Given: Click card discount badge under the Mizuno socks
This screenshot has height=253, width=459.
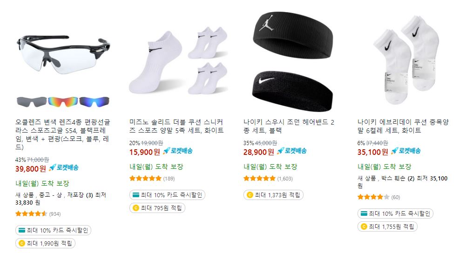Looking at the screenshot, I should pos(167,195).
